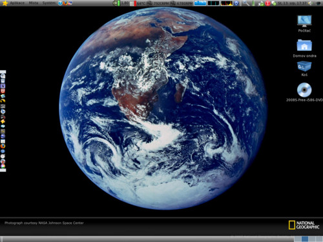Click the cyan eye icon in dock
This screenshot has height=242, width=323.
(3, 126)
